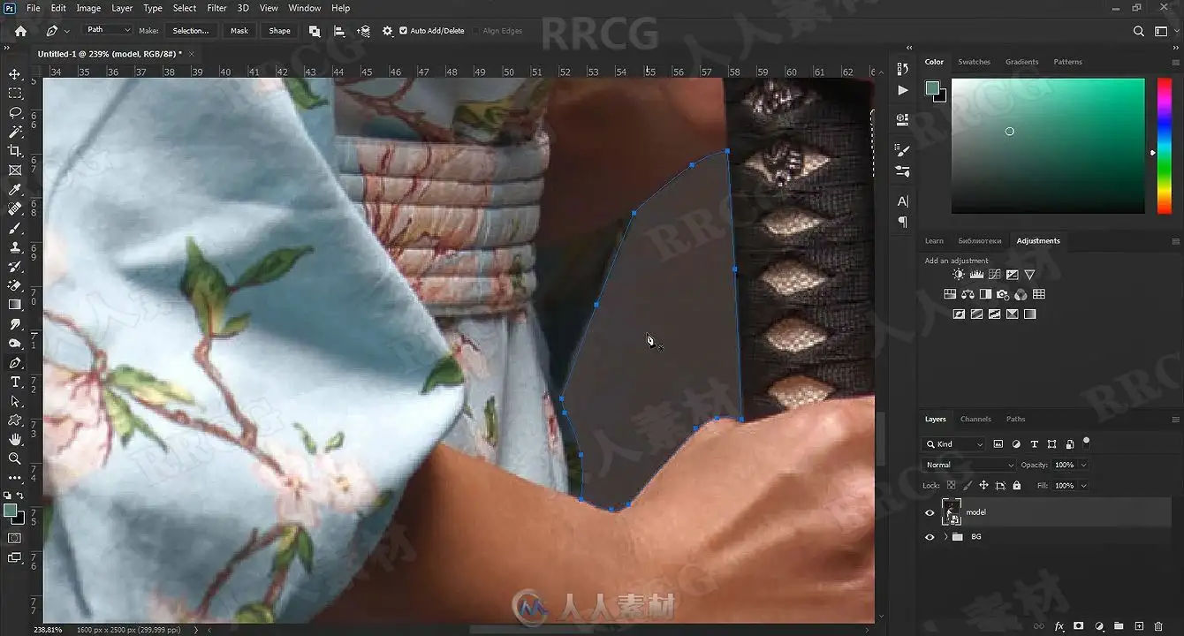Select the Zoom tool
The width and height of the screenshot is (1184, 636).
(15, 458)
